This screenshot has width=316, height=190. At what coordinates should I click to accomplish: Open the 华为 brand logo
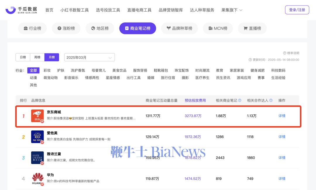tap(37, 179)
